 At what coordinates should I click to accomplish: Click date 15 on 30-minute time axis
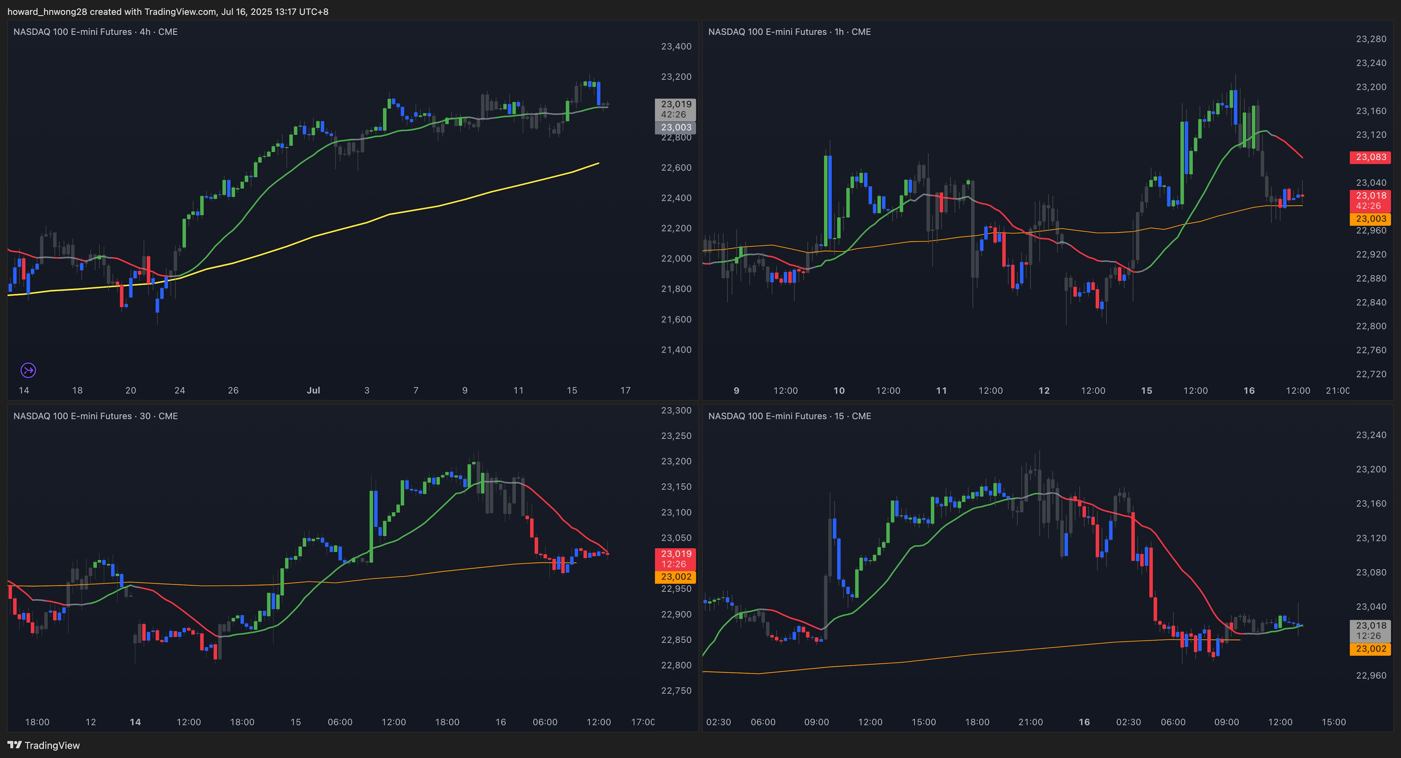(295, 722)
